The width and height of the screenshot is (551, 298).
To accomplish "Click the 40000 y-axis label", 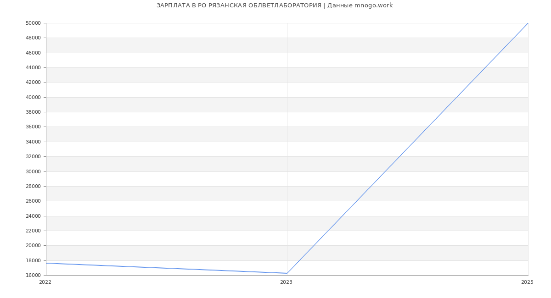I will (x=34, y=97).
